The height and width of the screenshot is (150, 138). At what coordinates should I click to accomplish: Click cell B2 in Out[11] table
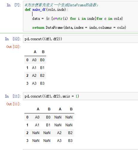70,133
